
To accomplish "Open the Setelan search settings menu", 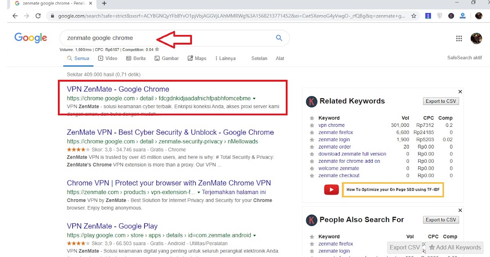I will tap(259, 58).
